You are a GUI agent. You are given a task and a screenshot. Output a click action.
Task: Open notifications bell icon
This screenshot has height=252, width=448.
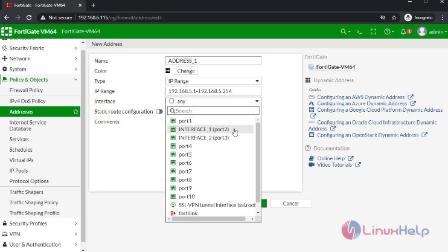403,32
